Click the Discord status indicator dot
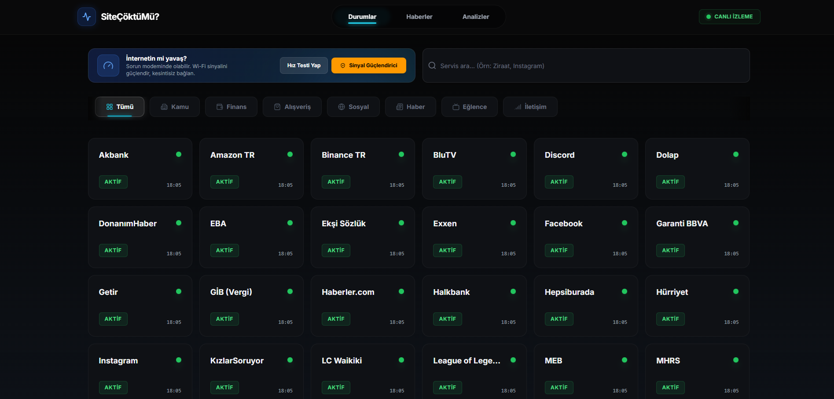Image resolution: width=834 pixels, height=399 pixels. coord(624,154)
